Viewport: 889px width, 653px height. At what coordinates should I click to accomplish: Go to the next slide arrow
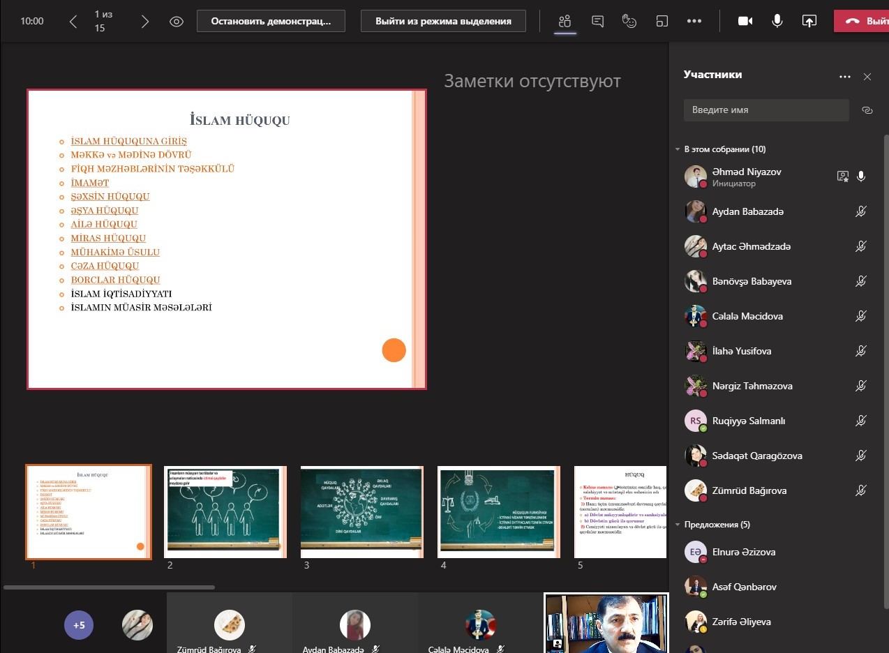tap(145, 22)
